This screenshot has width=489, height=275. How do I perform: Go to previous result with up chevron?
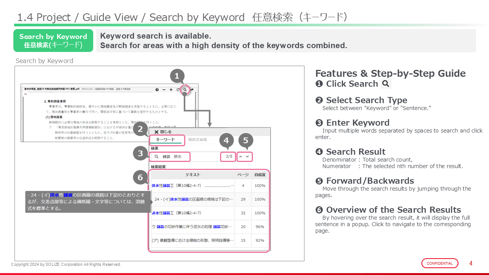[x=241, y=157]
